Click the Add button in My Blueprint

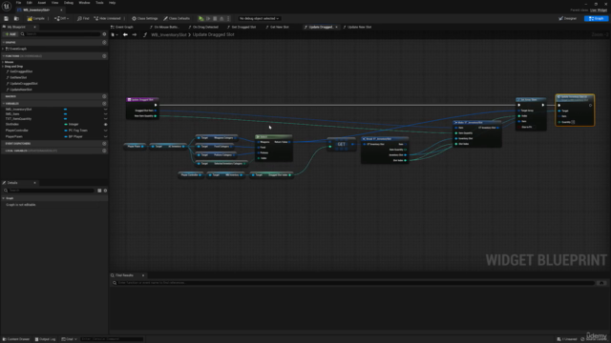(x=11, y=34)
